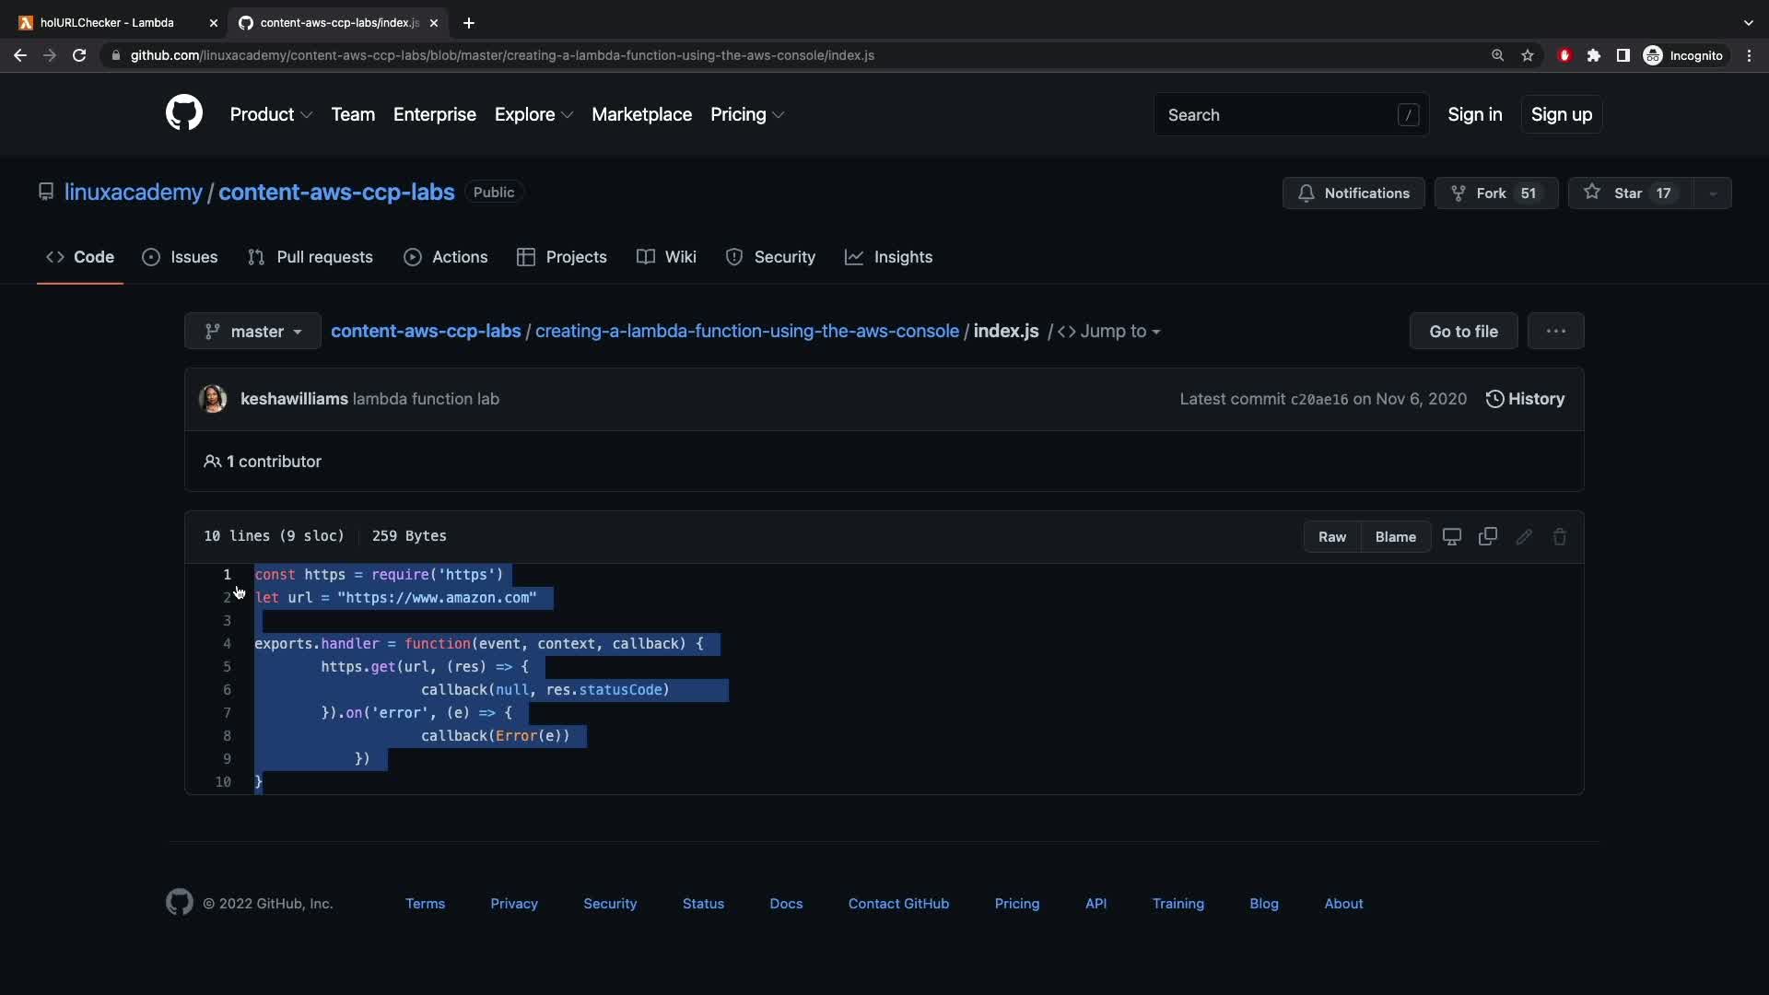Click the Raw button
1769x995 pixels.
[1331, 536]
